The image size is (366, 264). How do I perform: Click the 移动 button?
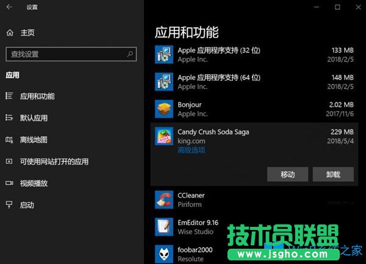click(x=287, y=174)
